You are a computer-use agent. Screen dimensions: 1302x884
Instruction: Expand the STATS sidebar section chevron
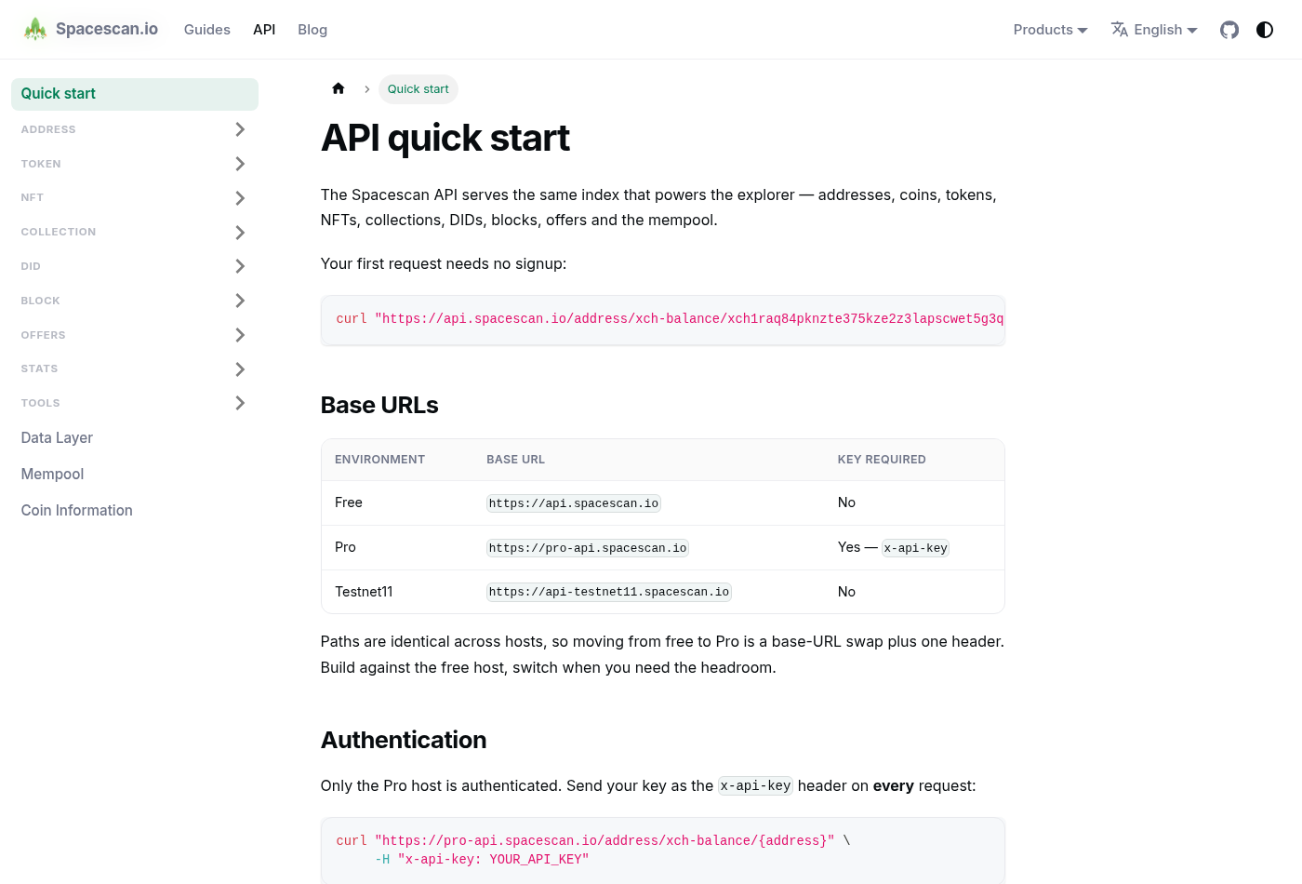click(240, 369)
